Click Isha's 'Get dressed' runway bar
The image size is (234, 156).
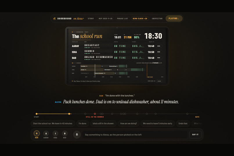click(x=110, y=70)
